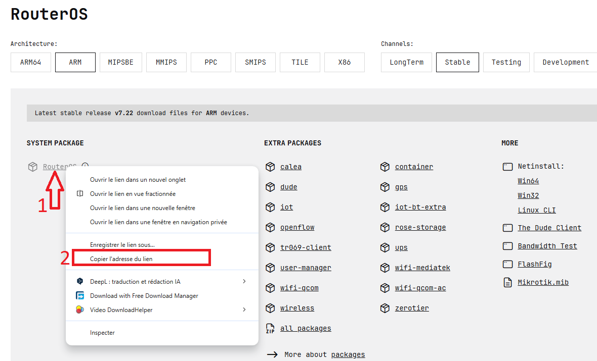Open the wifi-qcom-ac package link
The width and height of the screenshot is (597, 361).
(x=420, y=288)
